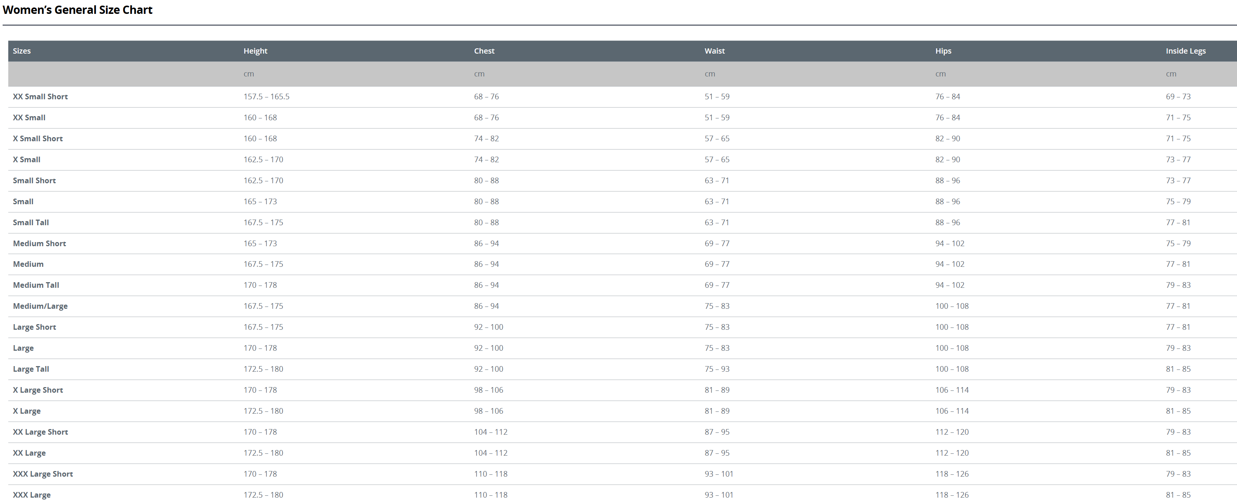This screenshot has height=504, width=1237.
Task: Select the X Small row label
Action: (26, 159)
